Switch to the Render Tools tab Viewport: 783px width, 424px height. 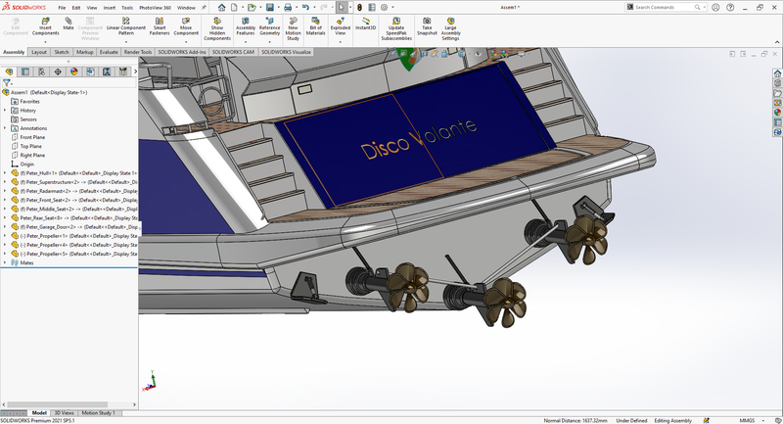138,52
